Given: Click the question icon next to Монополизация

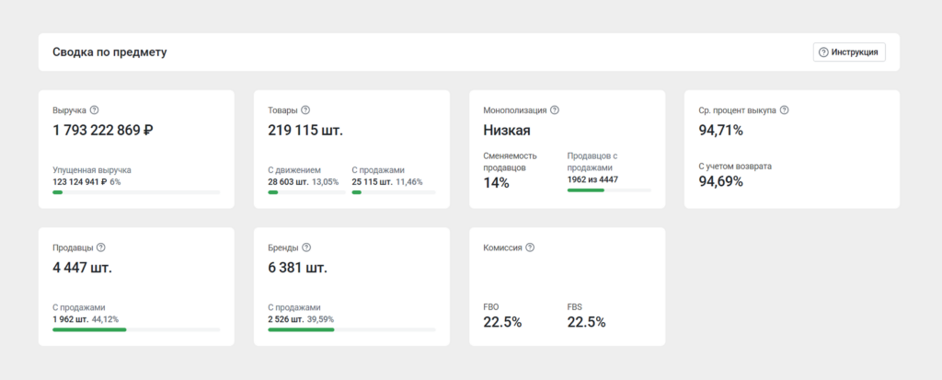Looking at the screenshot, I should click(555, 109).
